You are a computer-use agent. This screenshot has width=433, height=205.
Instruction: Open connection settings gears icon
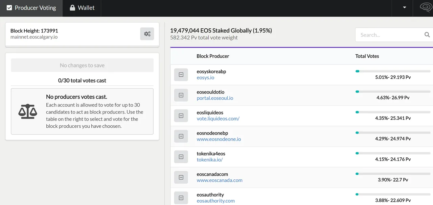(147, 34)
